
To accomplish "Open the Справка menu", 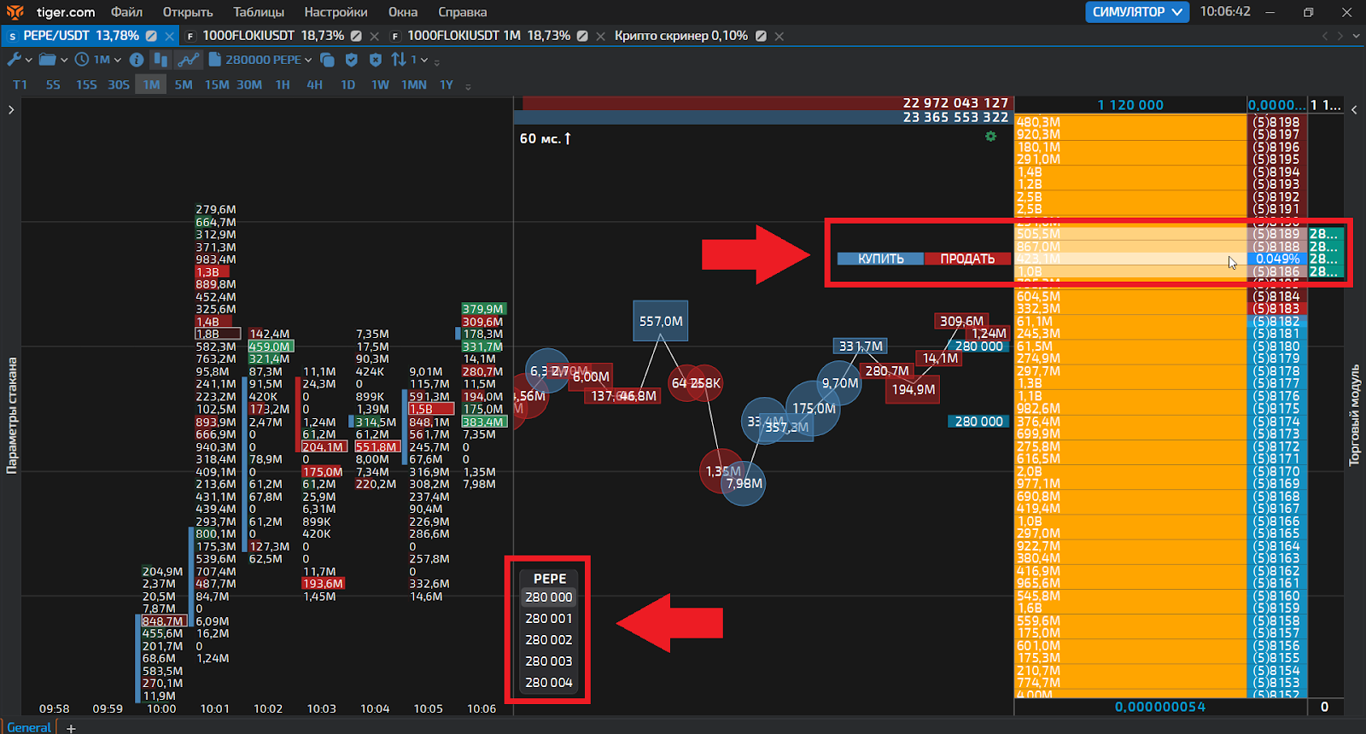I will coord(462,12).
